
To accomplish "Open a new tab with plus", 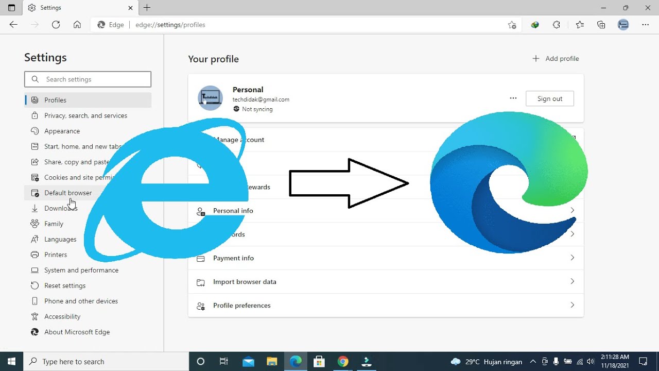I will coord(147,8).
